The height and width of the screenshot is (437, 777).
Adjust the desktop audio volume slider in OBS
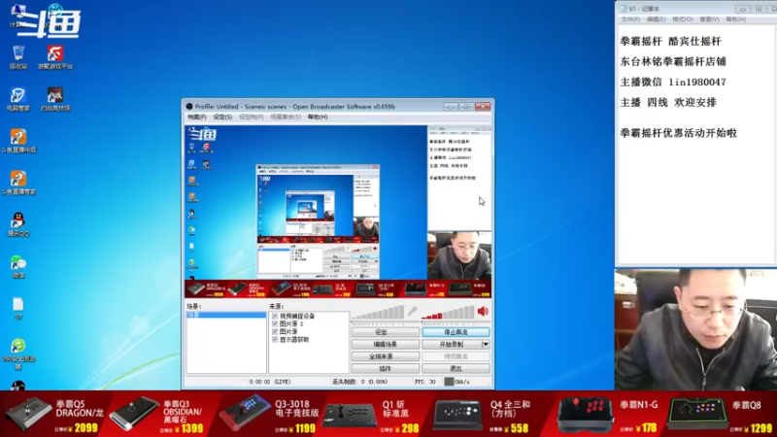point(448,313)
